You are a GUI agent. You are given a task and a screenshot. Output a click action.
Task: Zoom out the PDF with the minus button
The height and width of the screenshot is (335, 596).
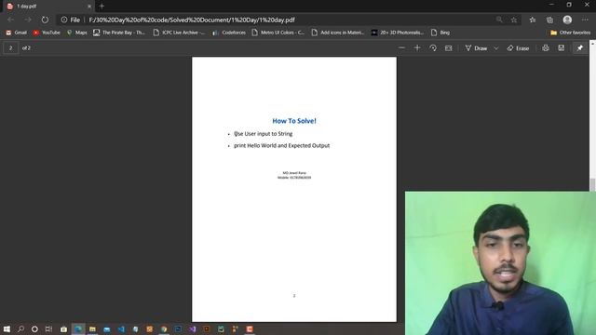pyautogui.click(x=401, y=48)
